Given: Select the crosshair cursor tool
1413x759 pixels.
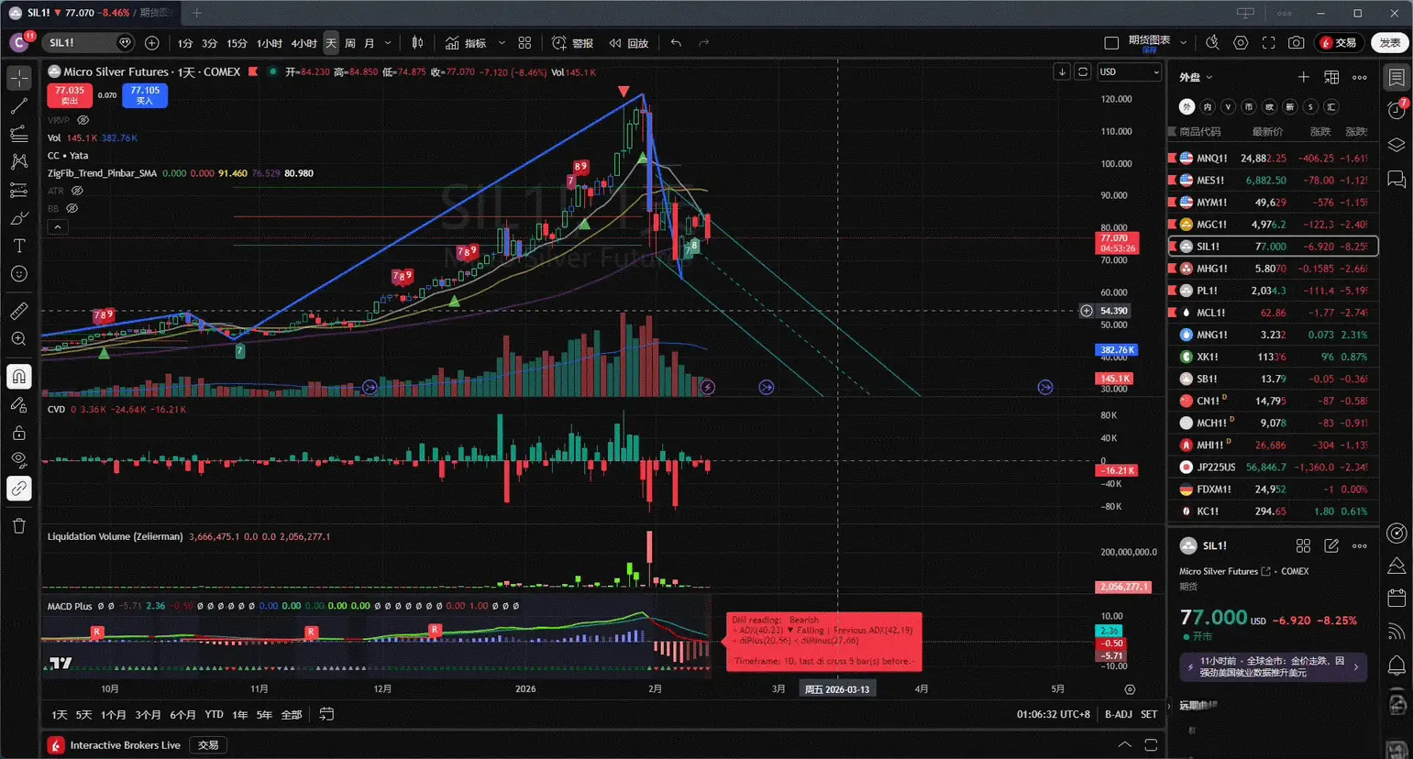Looking at the screenshot, I should (19, 79).
